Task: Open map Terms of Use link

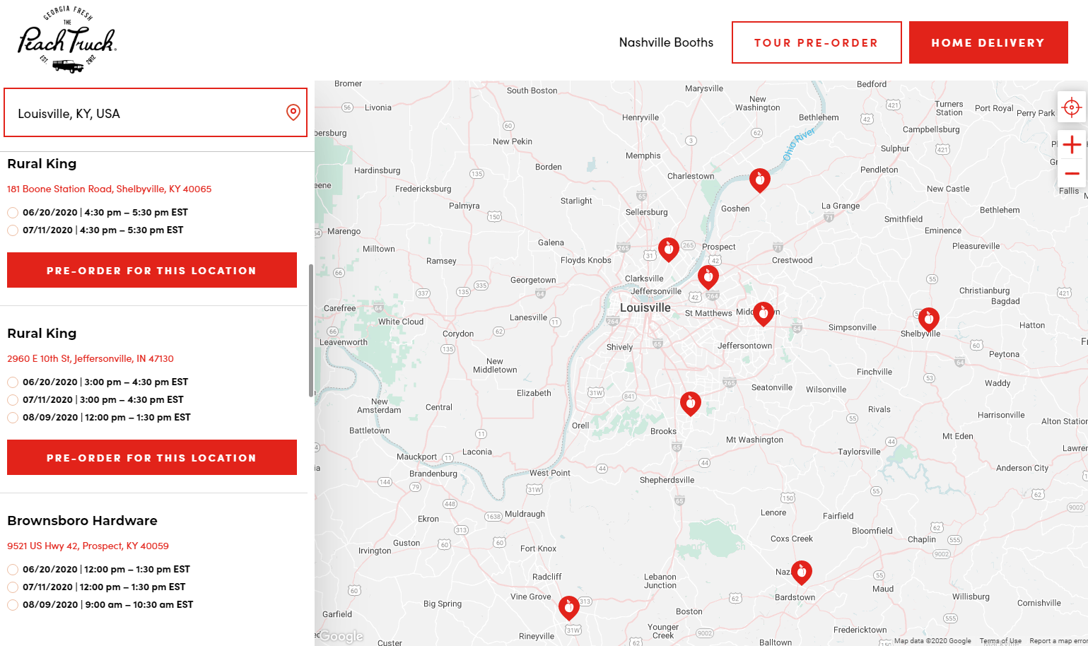Action: coord(1000,641)
